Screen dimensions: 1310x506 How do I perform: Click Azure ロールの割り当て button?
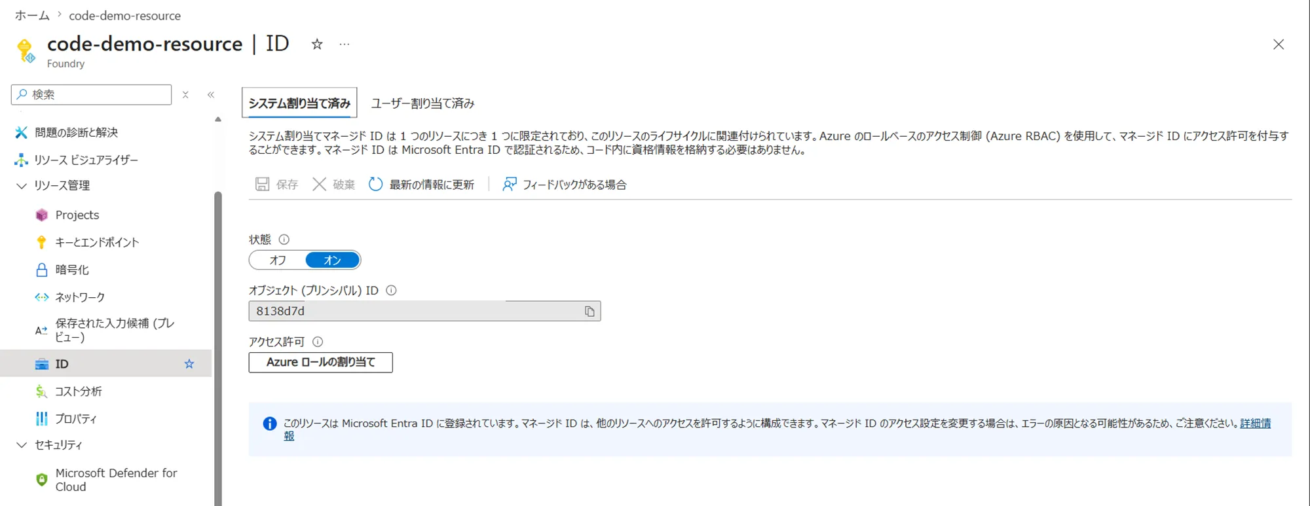(321, 362)
